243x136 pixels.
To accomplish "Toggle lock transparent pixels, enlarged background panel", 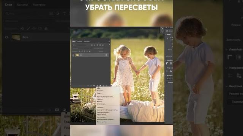I will pos(22,29).
